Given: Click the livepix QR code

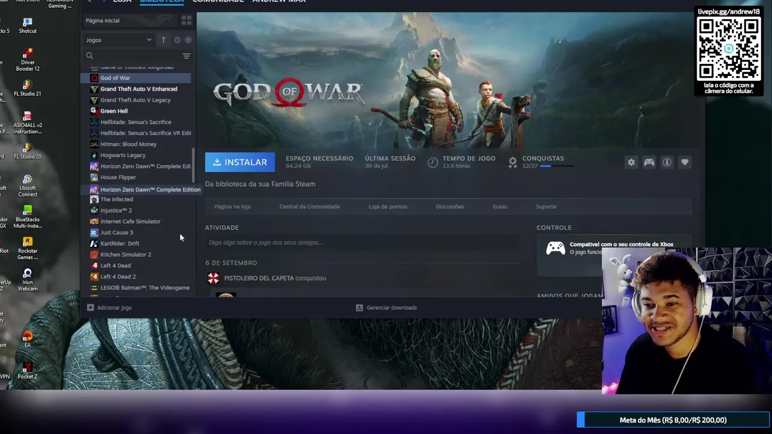Looking at the screenshot, I should 729,49.
